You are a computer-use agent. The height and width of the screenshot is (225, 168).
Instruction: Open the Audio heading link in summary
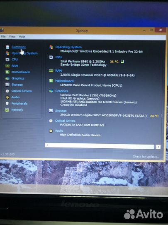pos(59,131)
